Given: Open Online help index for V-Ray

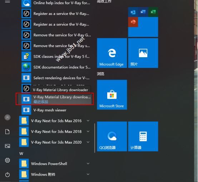Looking at the screenshot, I should click(x=56, y=3).
